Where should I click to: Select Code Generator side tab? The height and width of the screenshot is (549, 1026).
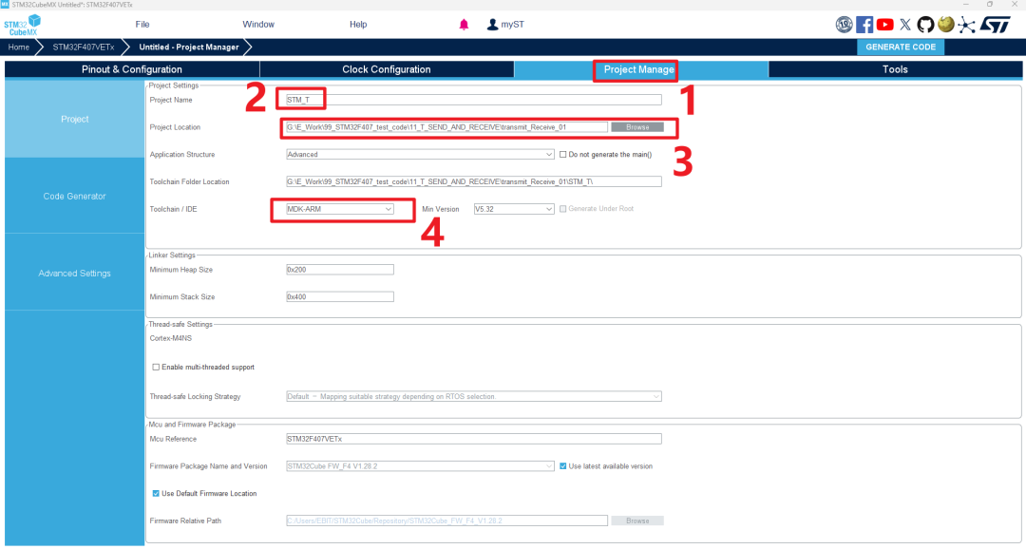pos(75,196)
